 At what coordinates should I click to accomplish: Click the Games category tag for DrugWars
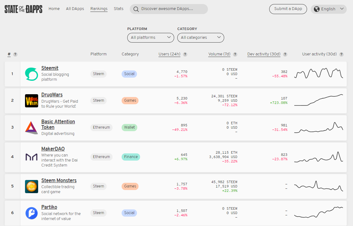(x=130, y=100)
